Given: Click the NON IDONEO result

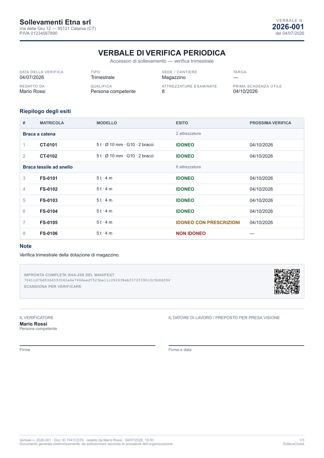Looking at the screenshot, I should pyautogui.click(x=191, y=233).
